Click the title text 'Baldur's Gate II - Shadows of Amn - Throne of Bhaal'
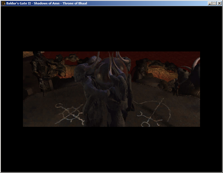The image size is (223, 173). click(46, 3)
